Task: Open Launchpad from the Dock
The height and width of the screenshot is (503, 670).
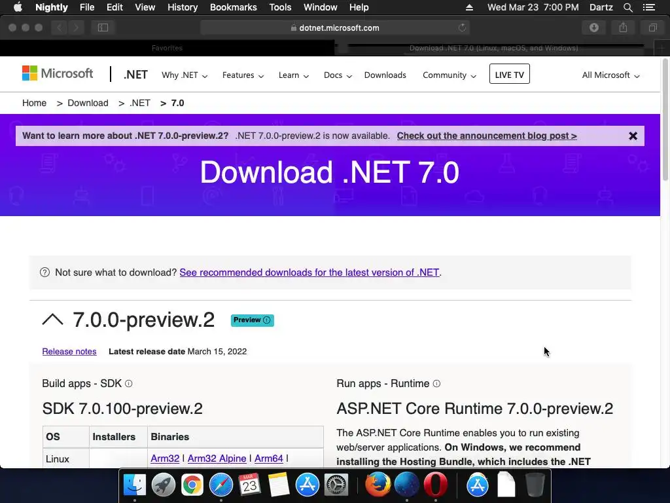Action: tap(163, 485)
